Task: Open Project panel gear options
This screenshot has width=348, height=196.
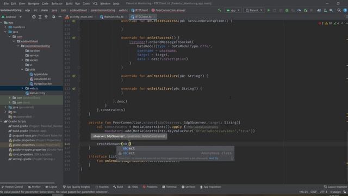Action: 54,17
